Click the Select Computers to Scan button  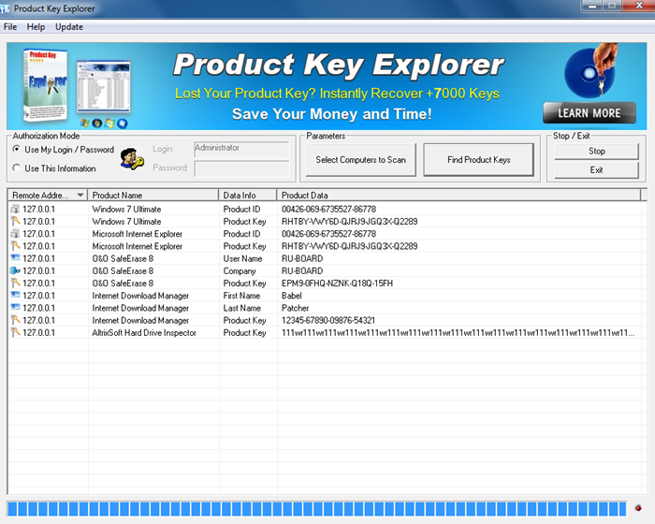click(360, 160)
